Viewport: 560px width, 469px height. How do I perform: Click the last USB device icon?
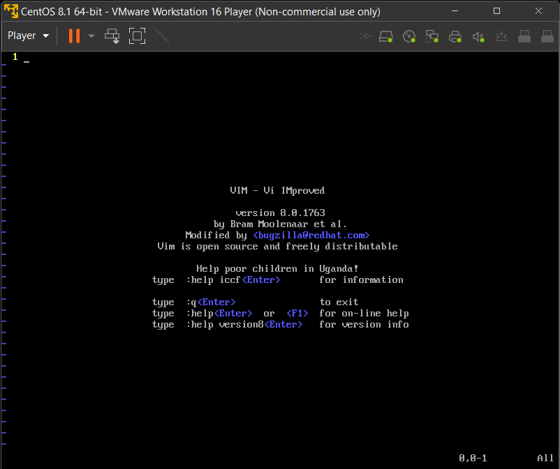pyautogui.click(x=547, y=36)
